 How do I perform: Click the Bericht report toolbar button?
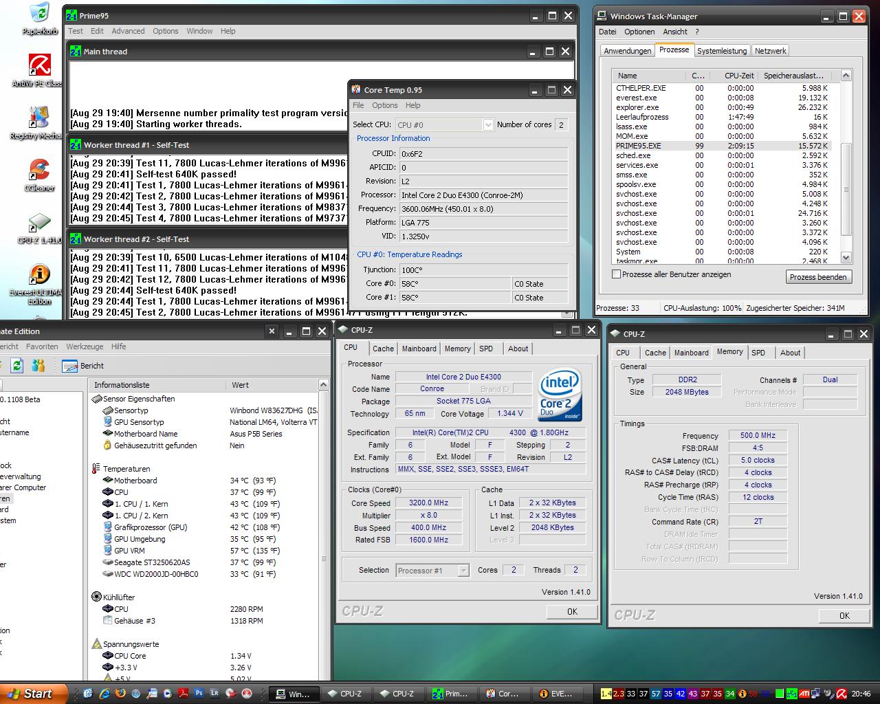click(x=83, y=366)
